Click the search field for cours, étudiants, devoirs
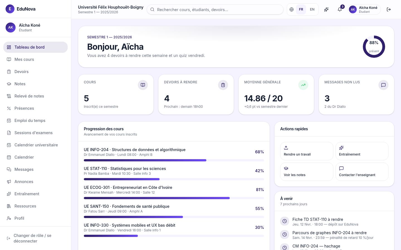Viewport: 401px width, 250px height. (215, 9)
